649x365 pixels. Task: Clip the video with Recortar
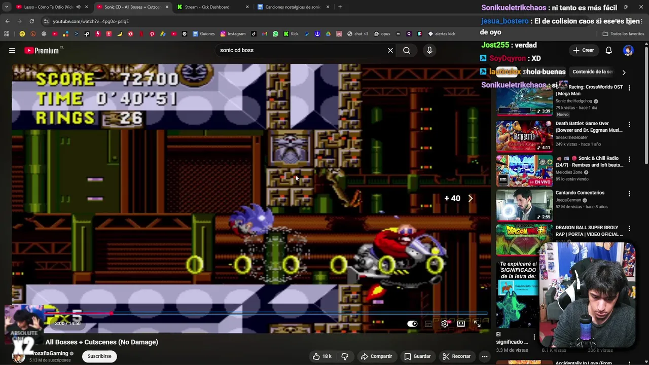pyautogui.click(x=456, y=356)
